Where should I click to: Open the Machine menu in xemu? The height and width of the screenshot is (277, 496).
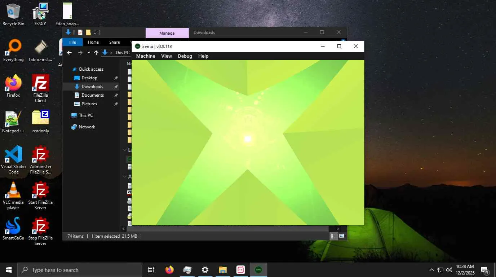tap(146, 56)
